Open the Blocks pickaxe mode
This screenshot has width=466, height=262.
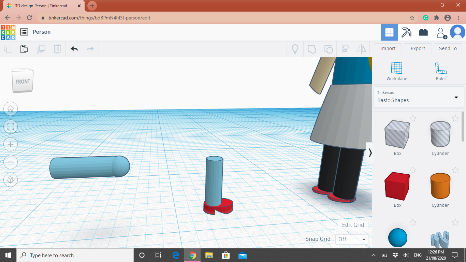coord(406,33)
